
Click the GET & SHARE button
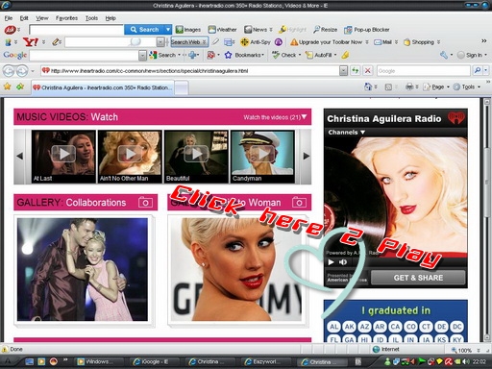point(418,278)
